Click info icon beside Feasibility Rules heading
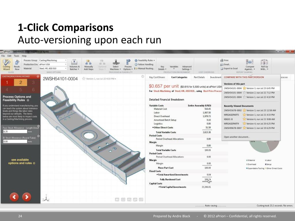The image size is (295, 221). pyautogui.click(x=28, y=100)
